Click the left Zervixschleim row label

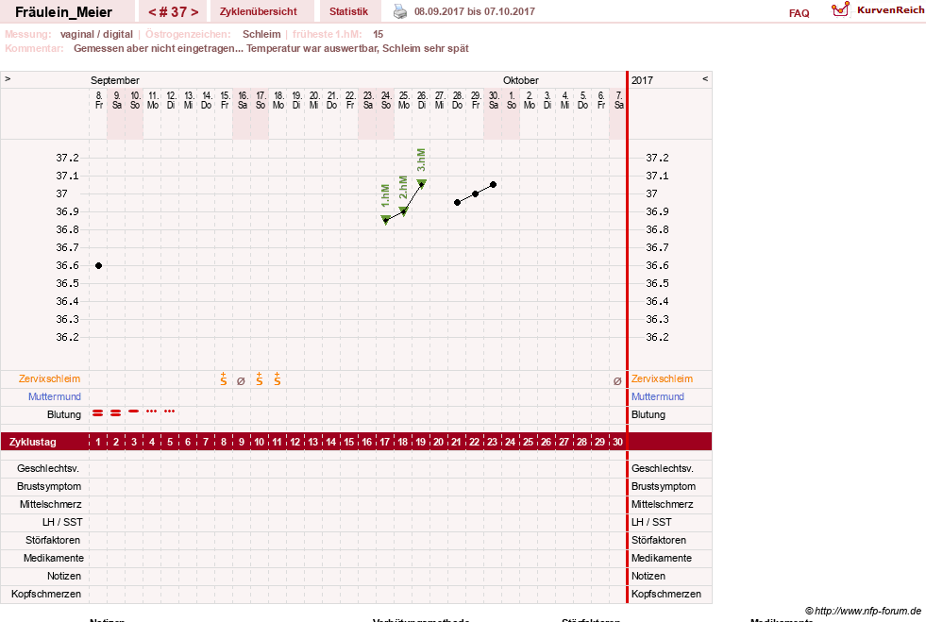click(50, 378)
